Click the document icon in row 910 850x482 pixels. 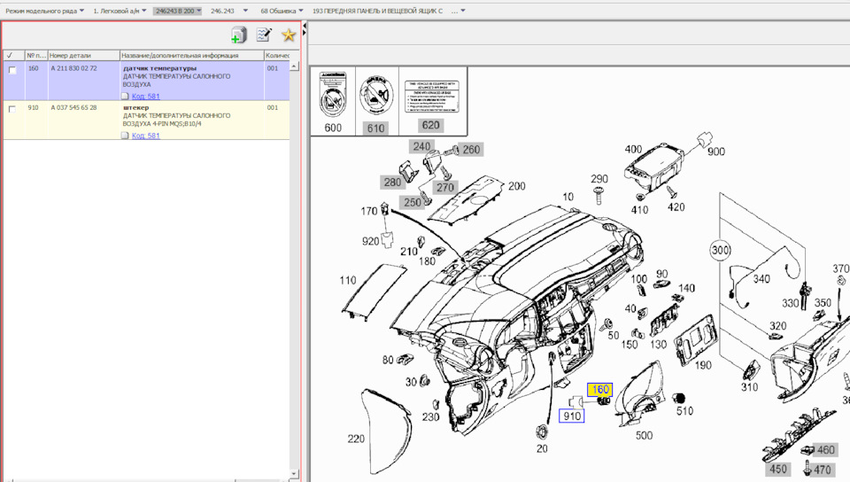pos(126,136)
